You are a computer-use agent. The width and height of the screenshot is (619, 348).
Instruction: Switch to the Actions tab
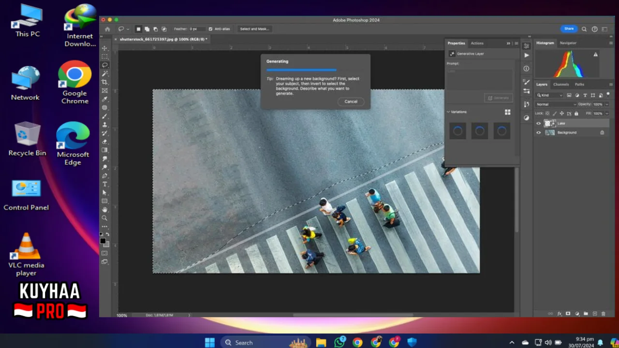point(477,43)
